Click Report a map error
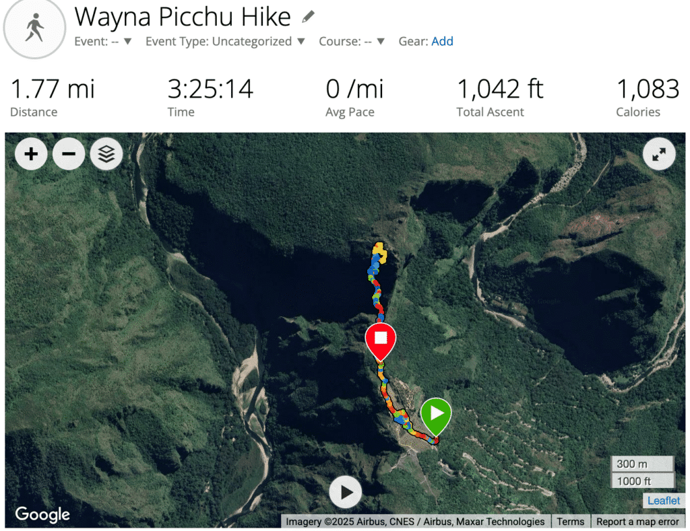The width and height of the screenshot is (690, 531). click(x=637, y=522)
